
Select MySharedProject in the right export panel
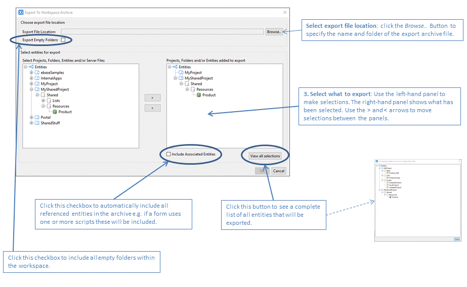(198, 78)
